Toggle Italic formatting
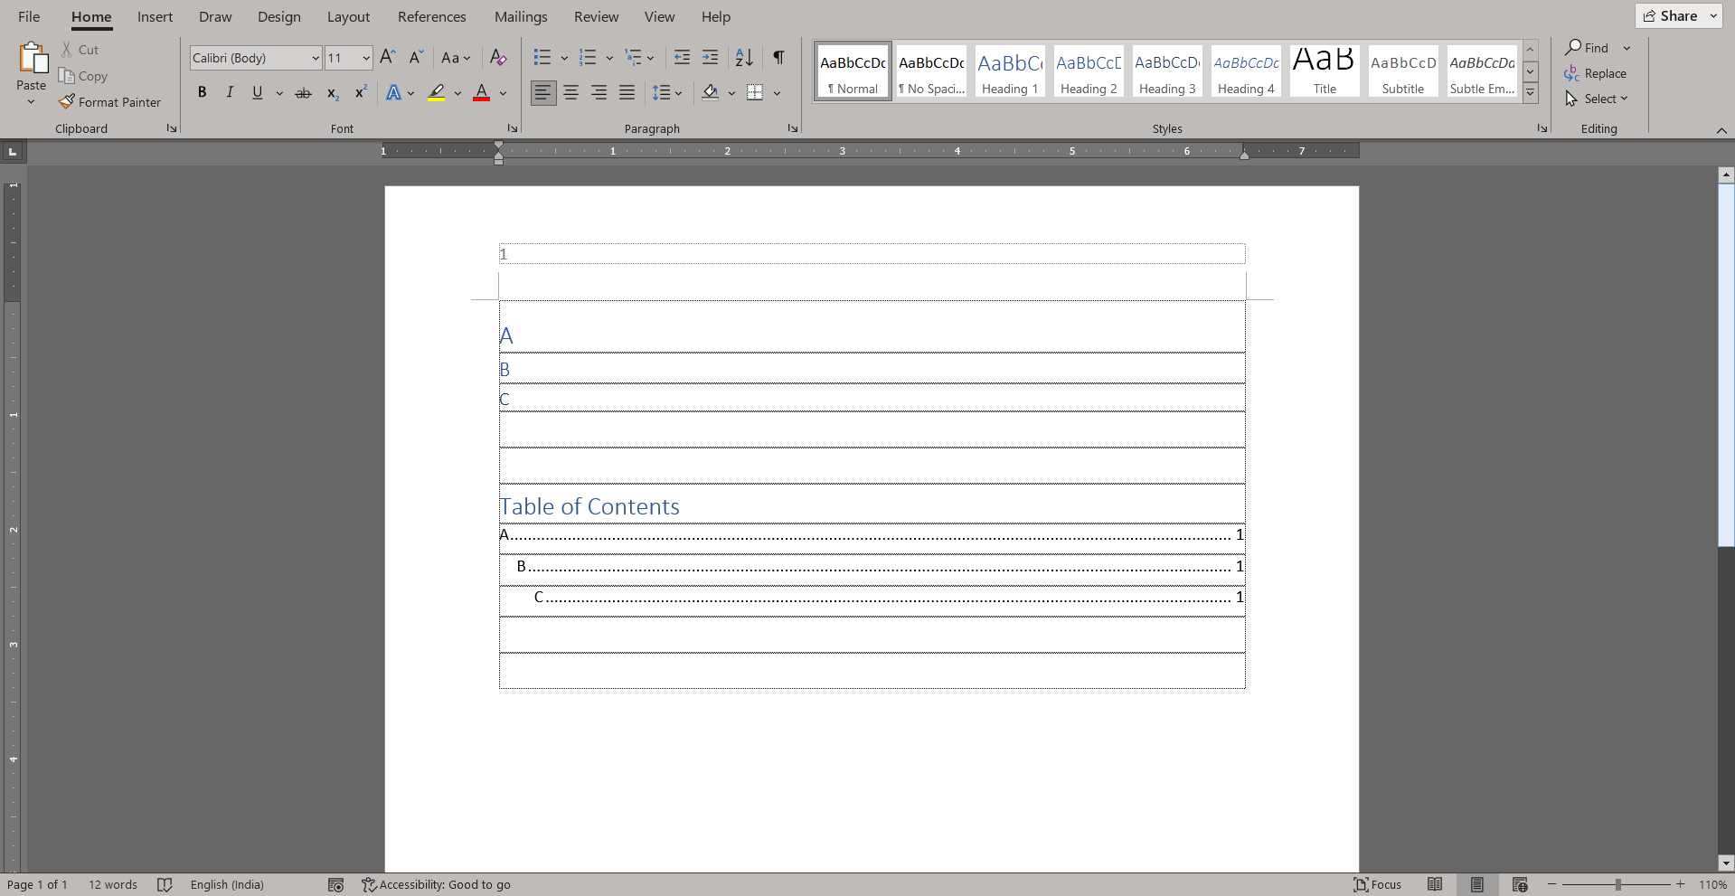The height and width of the screenshot is (896, 1735). (230, 92)
